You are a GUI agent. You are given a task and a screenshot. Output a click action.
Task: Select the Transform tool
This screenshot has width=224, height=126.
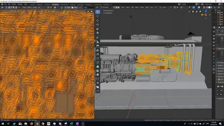tap(98, 33)
